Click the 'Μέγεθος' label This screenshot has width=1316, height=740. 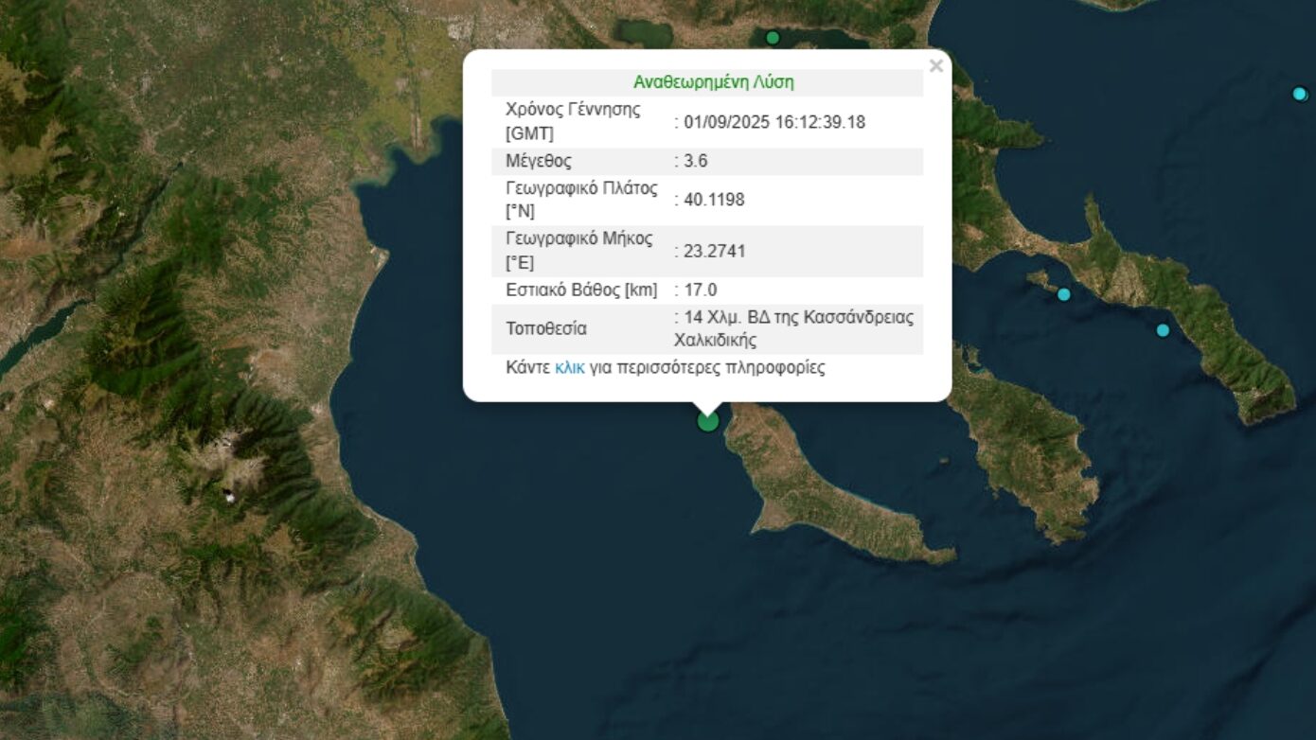[x=539, y=161]
